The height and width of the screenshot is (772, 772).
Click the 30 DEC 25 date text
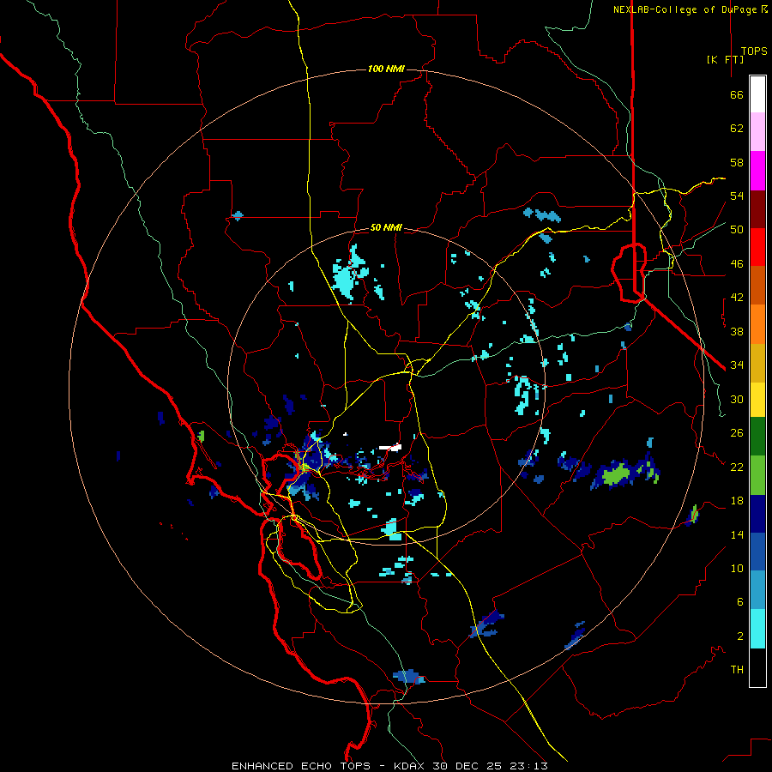pyautogui.click(x=467, y=766)
